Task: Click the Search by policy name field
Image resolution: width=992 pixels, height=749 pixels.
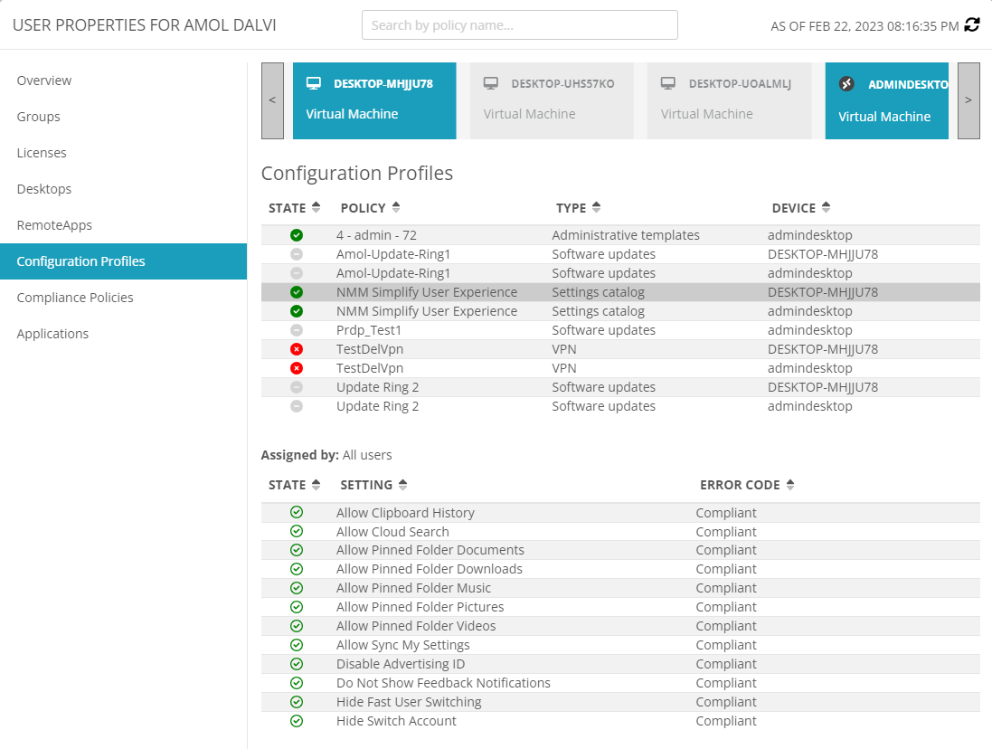Action: tap(519, 25)
